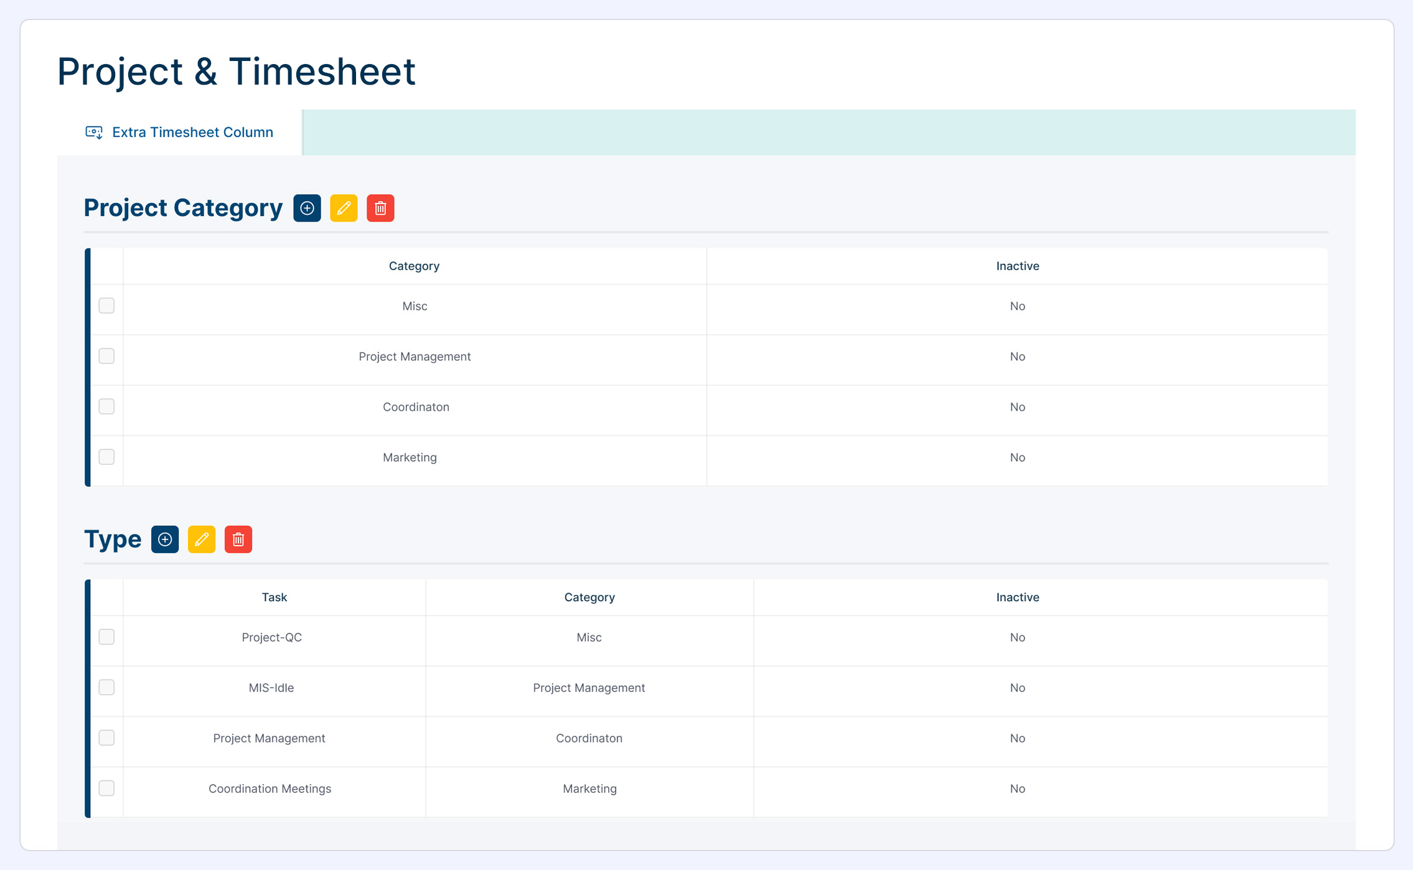Click the yellow edit pencil for Project Category
This screenshot has width=1413, height=870.
(x=344, y=208)
